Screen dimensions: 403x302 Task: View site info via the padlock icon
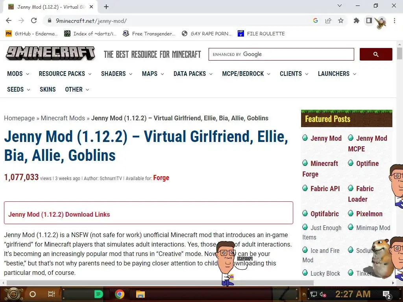[x=50, y=20]
